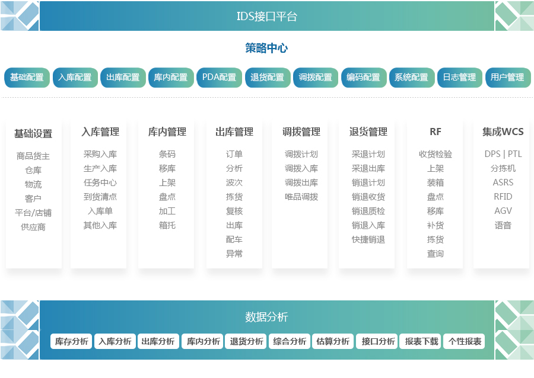The image size is (534, 378).
Task: Click the 编码配置 button
Action: 363,77
